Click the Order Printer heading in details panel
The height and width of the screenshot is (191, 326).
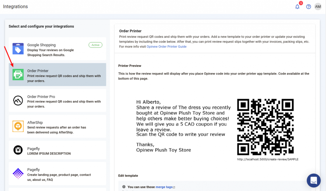click(x=130, y=31)
